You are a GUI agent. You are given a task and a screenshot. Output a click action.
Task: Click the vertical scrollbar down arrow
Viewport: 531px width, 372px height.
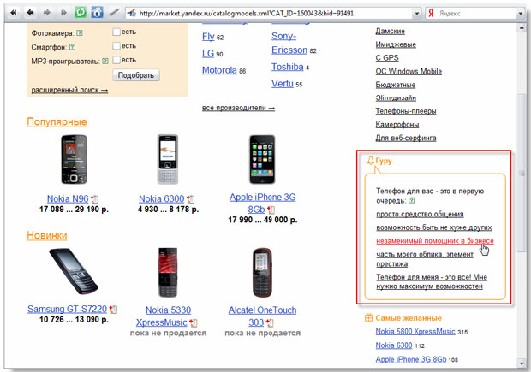click(x=522, y=363)
